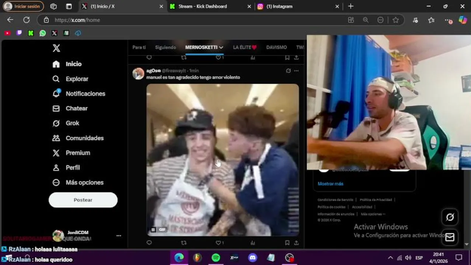Open the WhatsApp bookmark in favorites bar
The height and width of the screenshot is (265, 471).
tap(43, 33)
